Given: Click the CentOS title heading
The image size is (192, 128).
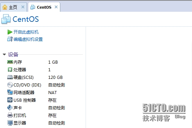Looking at the screenshot, I should 26,19.
